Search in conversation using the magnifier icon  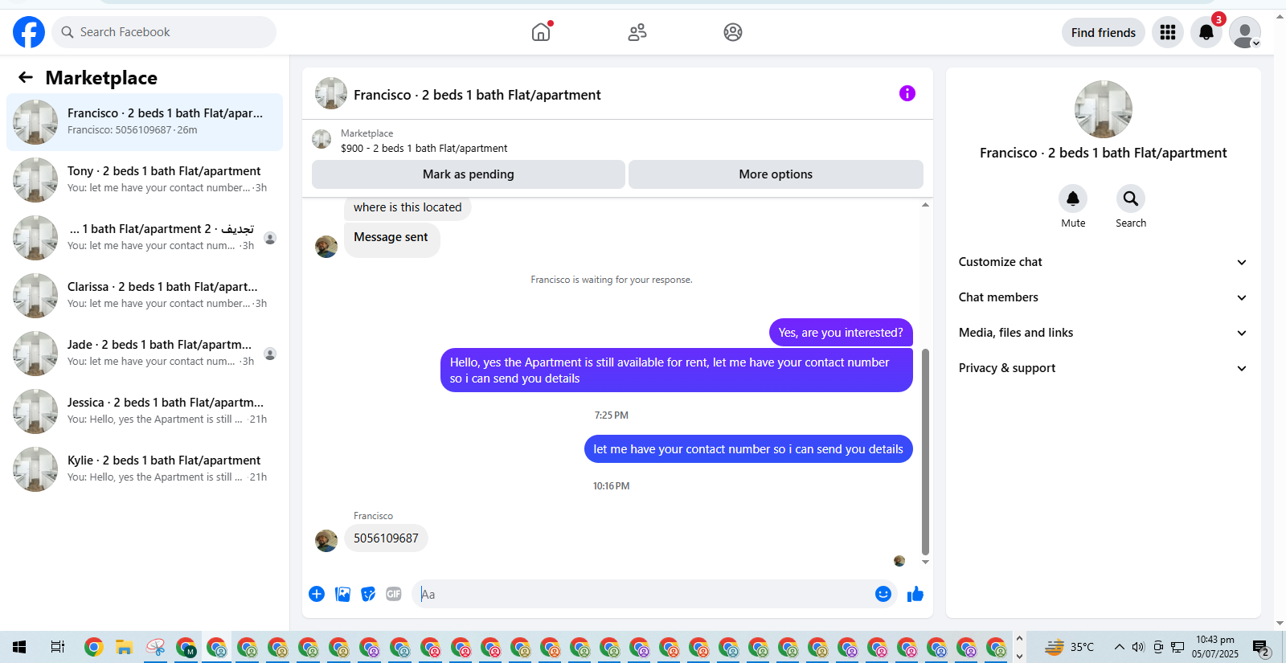tap(1131, 198)
